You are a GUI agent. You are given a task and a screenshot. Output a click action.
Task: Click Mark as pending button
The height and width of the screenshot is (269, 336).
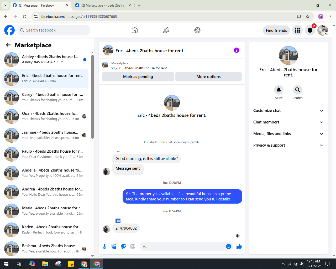pos(138,77)
